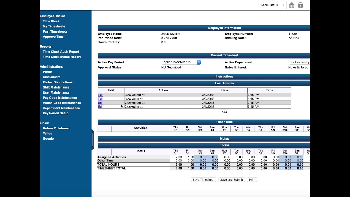Open Disclaimers in sidebar
The image size is (350, 197).
tap(51, 77)
